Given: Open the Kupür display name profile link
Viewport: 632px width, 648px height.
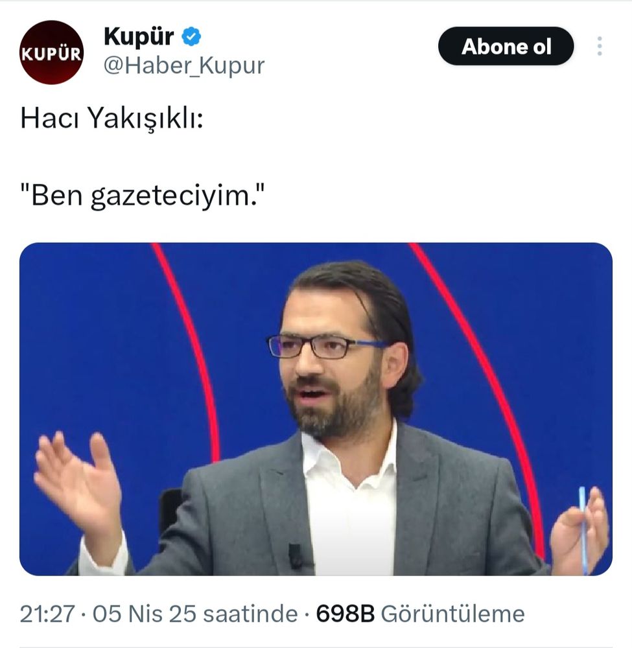Looking at the screenshot, I should point(139,36).
